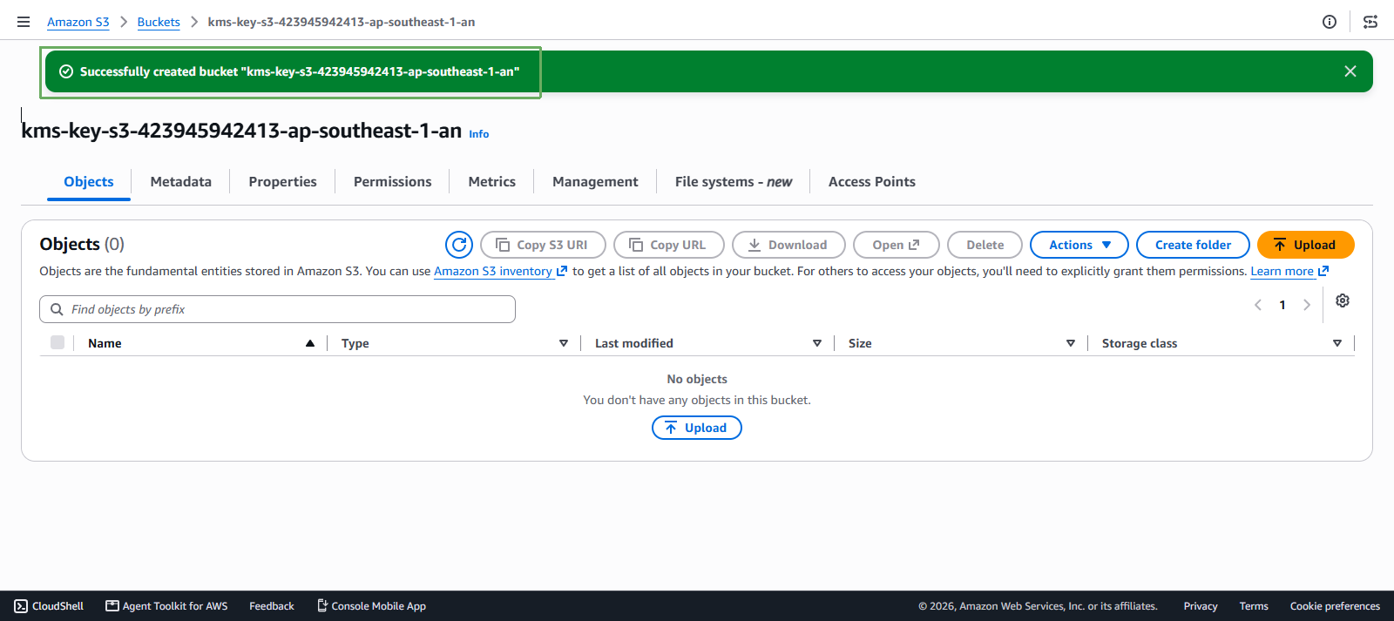1394x621 pixels.
Task: Select all objects checkbox in table header
Action: tap(58, 342)
